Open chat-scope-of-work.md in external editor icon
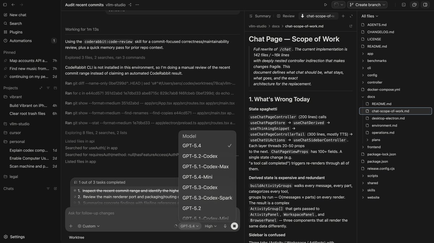The width and height of the screenshot is (434, 243). (350, 26)
